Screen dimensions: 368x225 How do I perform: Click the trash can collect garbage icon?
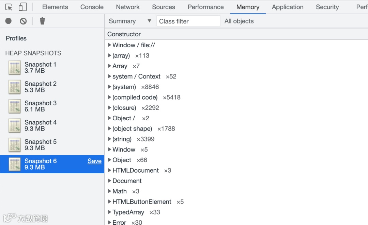point(42,21)
